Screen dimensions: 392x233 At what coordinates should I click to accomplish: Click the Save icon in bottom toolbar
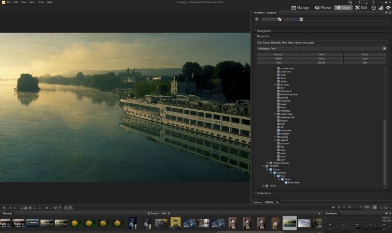click(4, 208)
